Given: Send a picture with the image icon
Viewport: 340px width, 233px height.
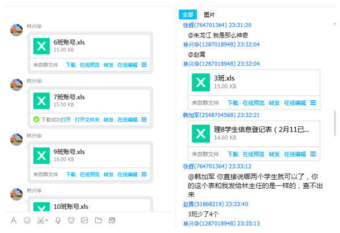Looking at the screenshot, I should coord(84,221).
